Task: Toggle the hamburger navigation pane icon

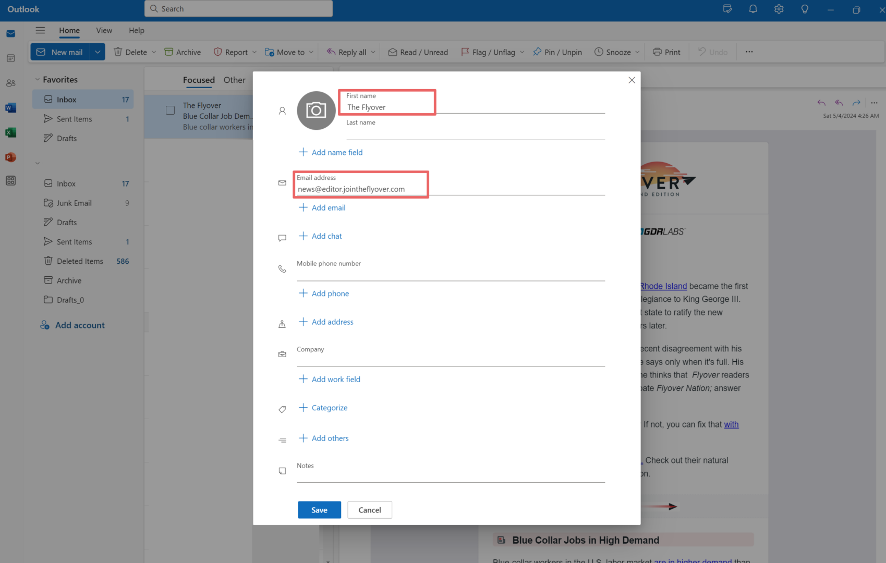Action: point(40,30)
